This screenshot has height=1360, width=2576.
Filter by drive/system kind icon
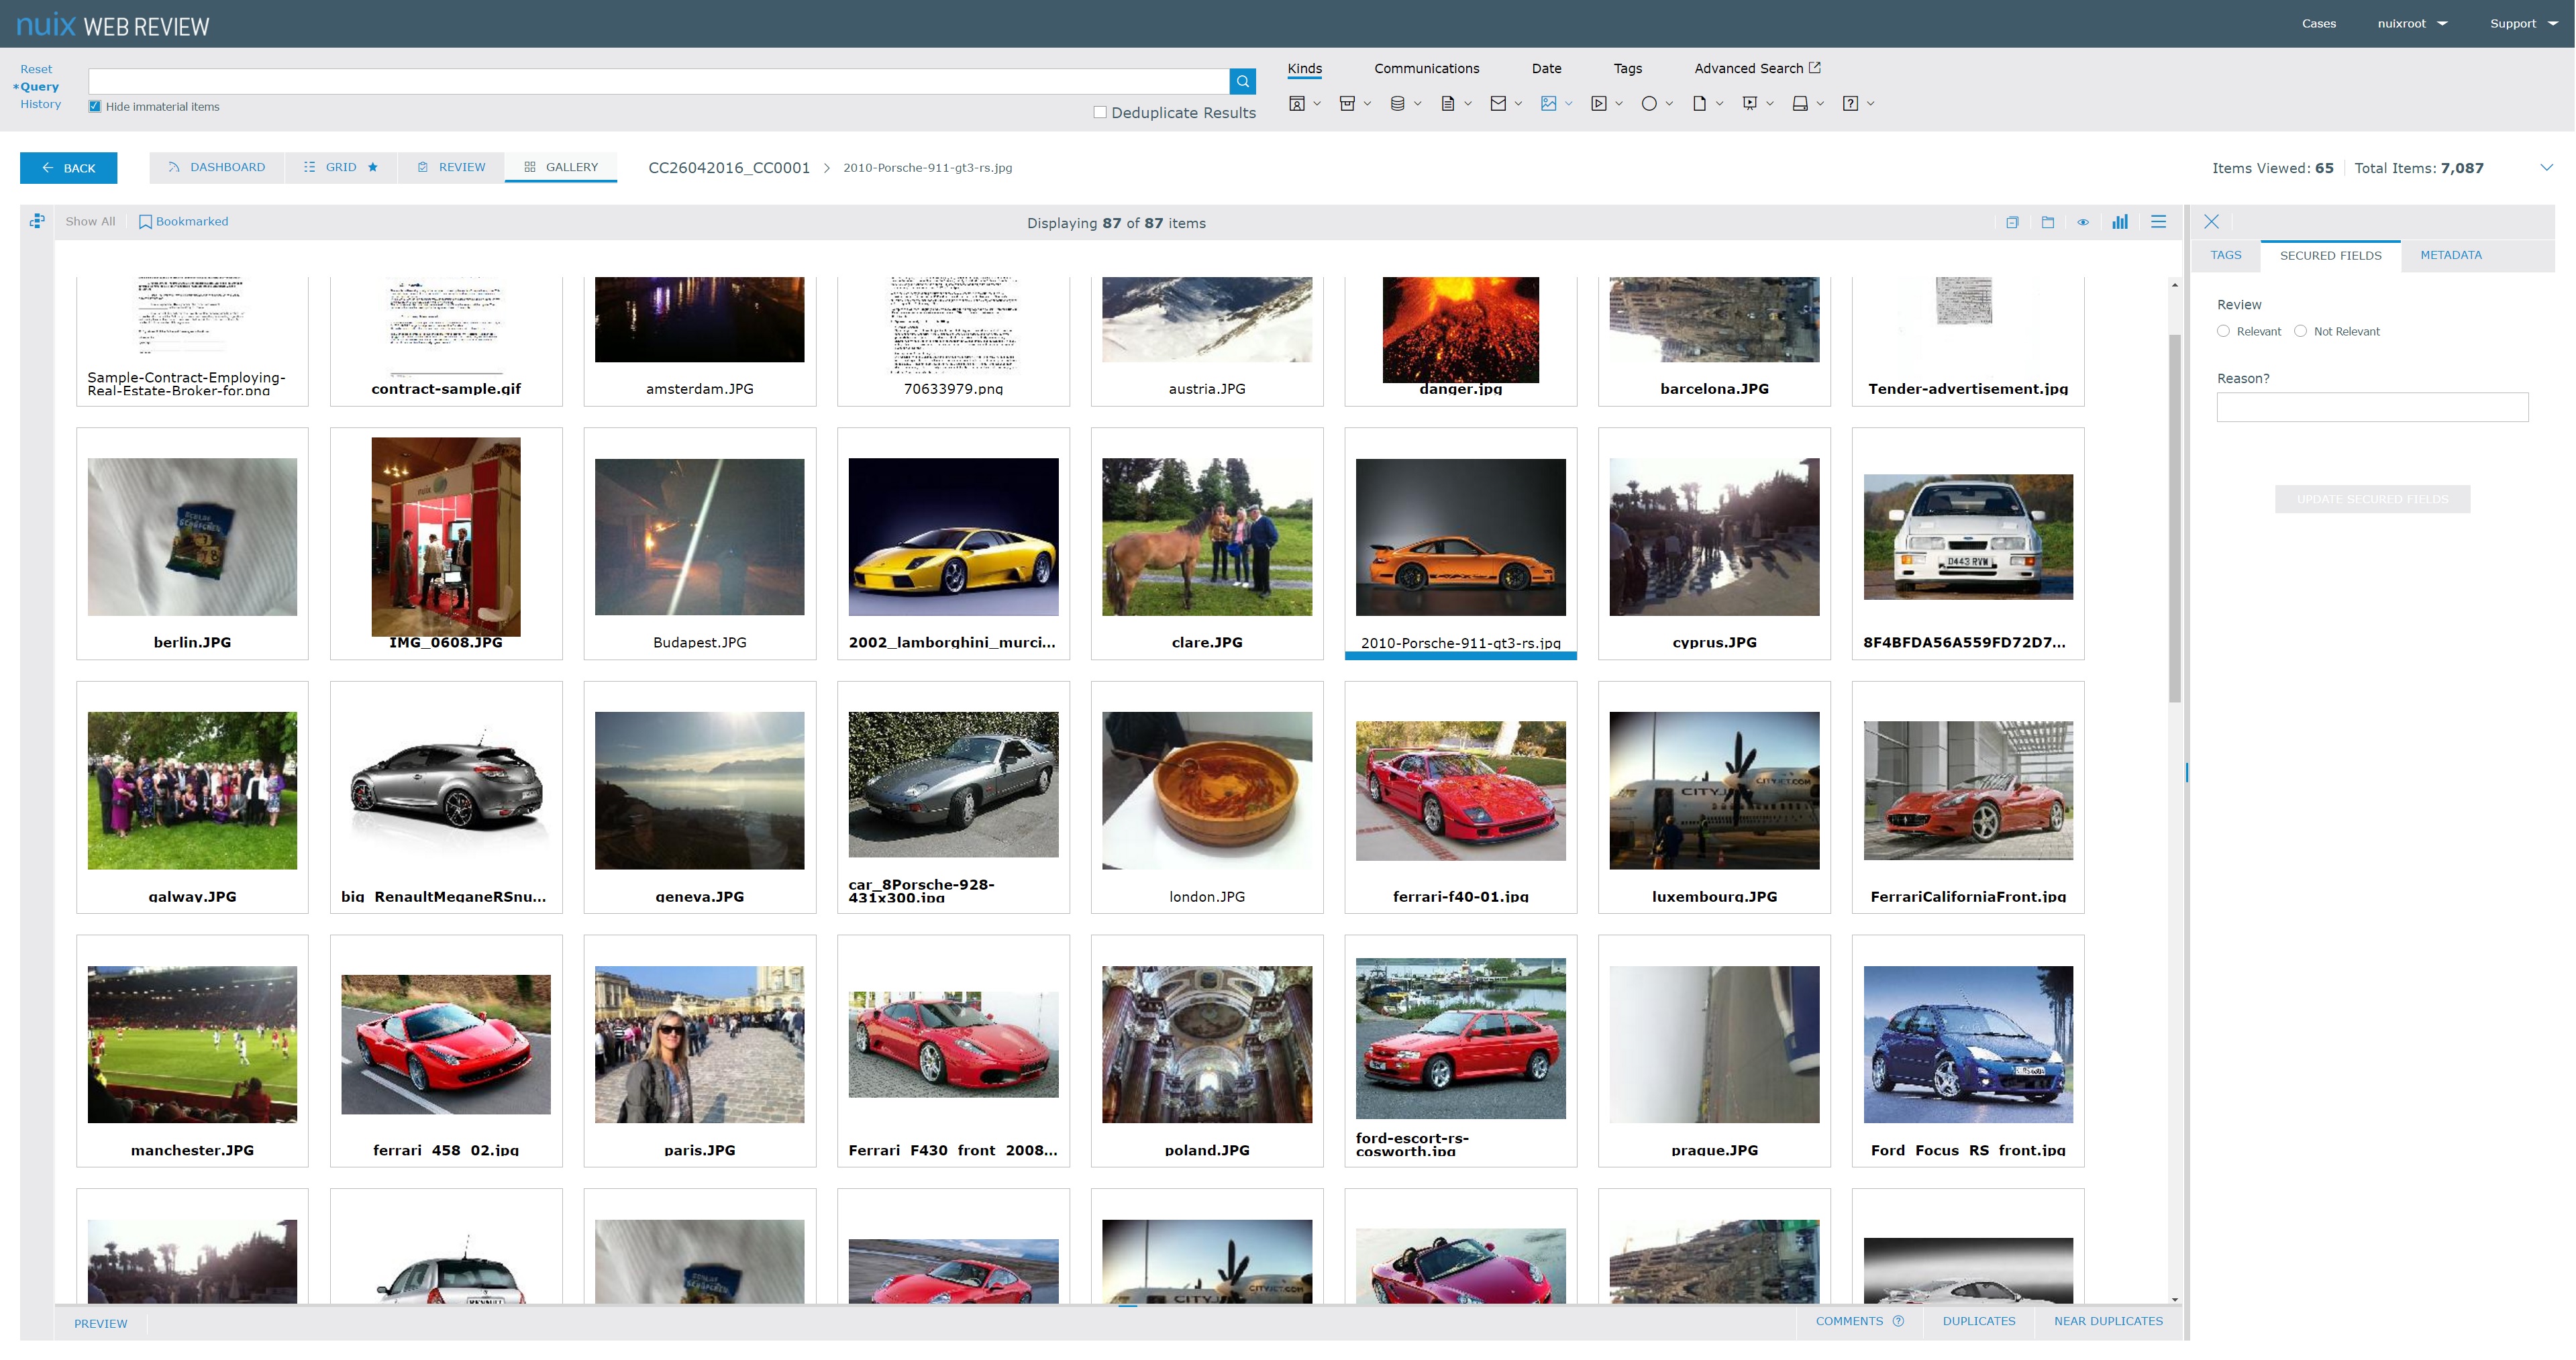coord(1800,103)
